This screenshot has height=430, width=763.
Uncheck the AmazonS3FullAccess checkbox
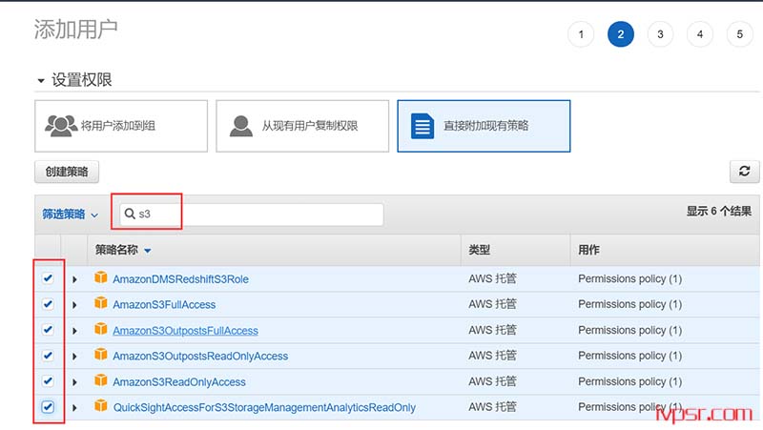coord(48,304)
